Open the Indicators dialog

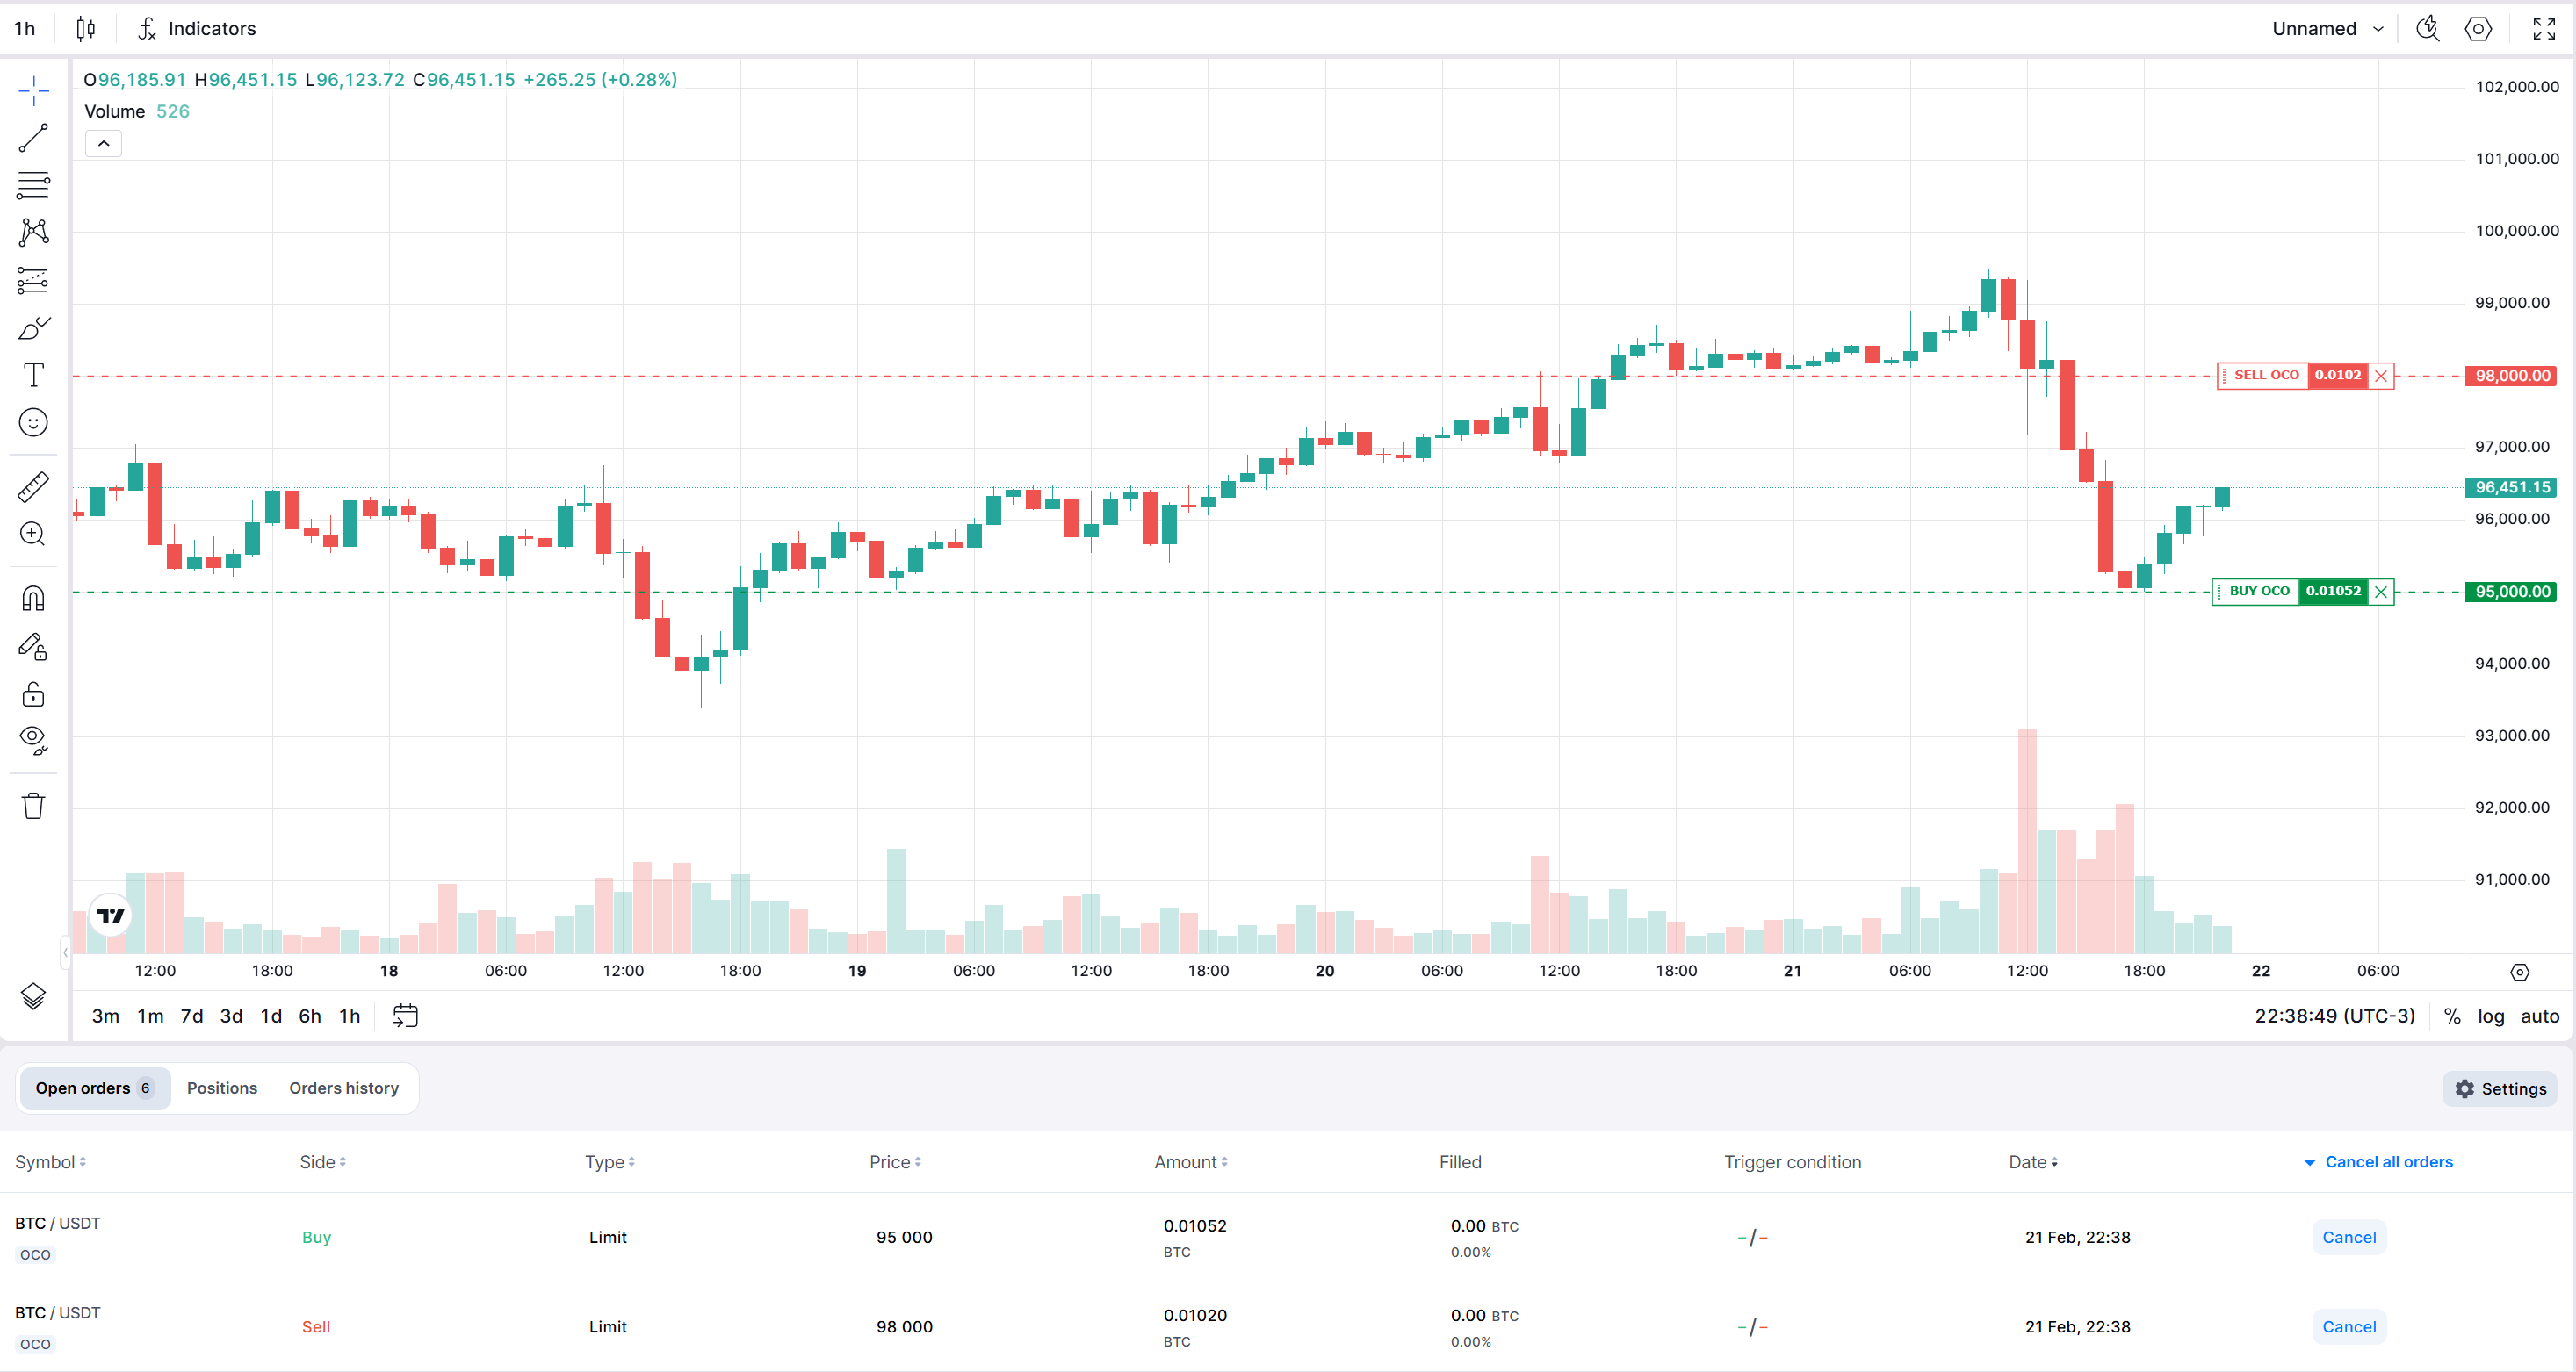click(x=197, y=29)
